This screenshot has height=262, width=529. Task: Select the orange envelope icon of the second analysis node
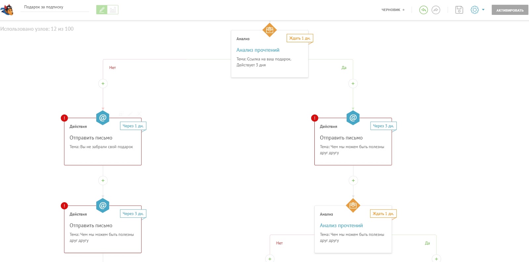[353, 205]
